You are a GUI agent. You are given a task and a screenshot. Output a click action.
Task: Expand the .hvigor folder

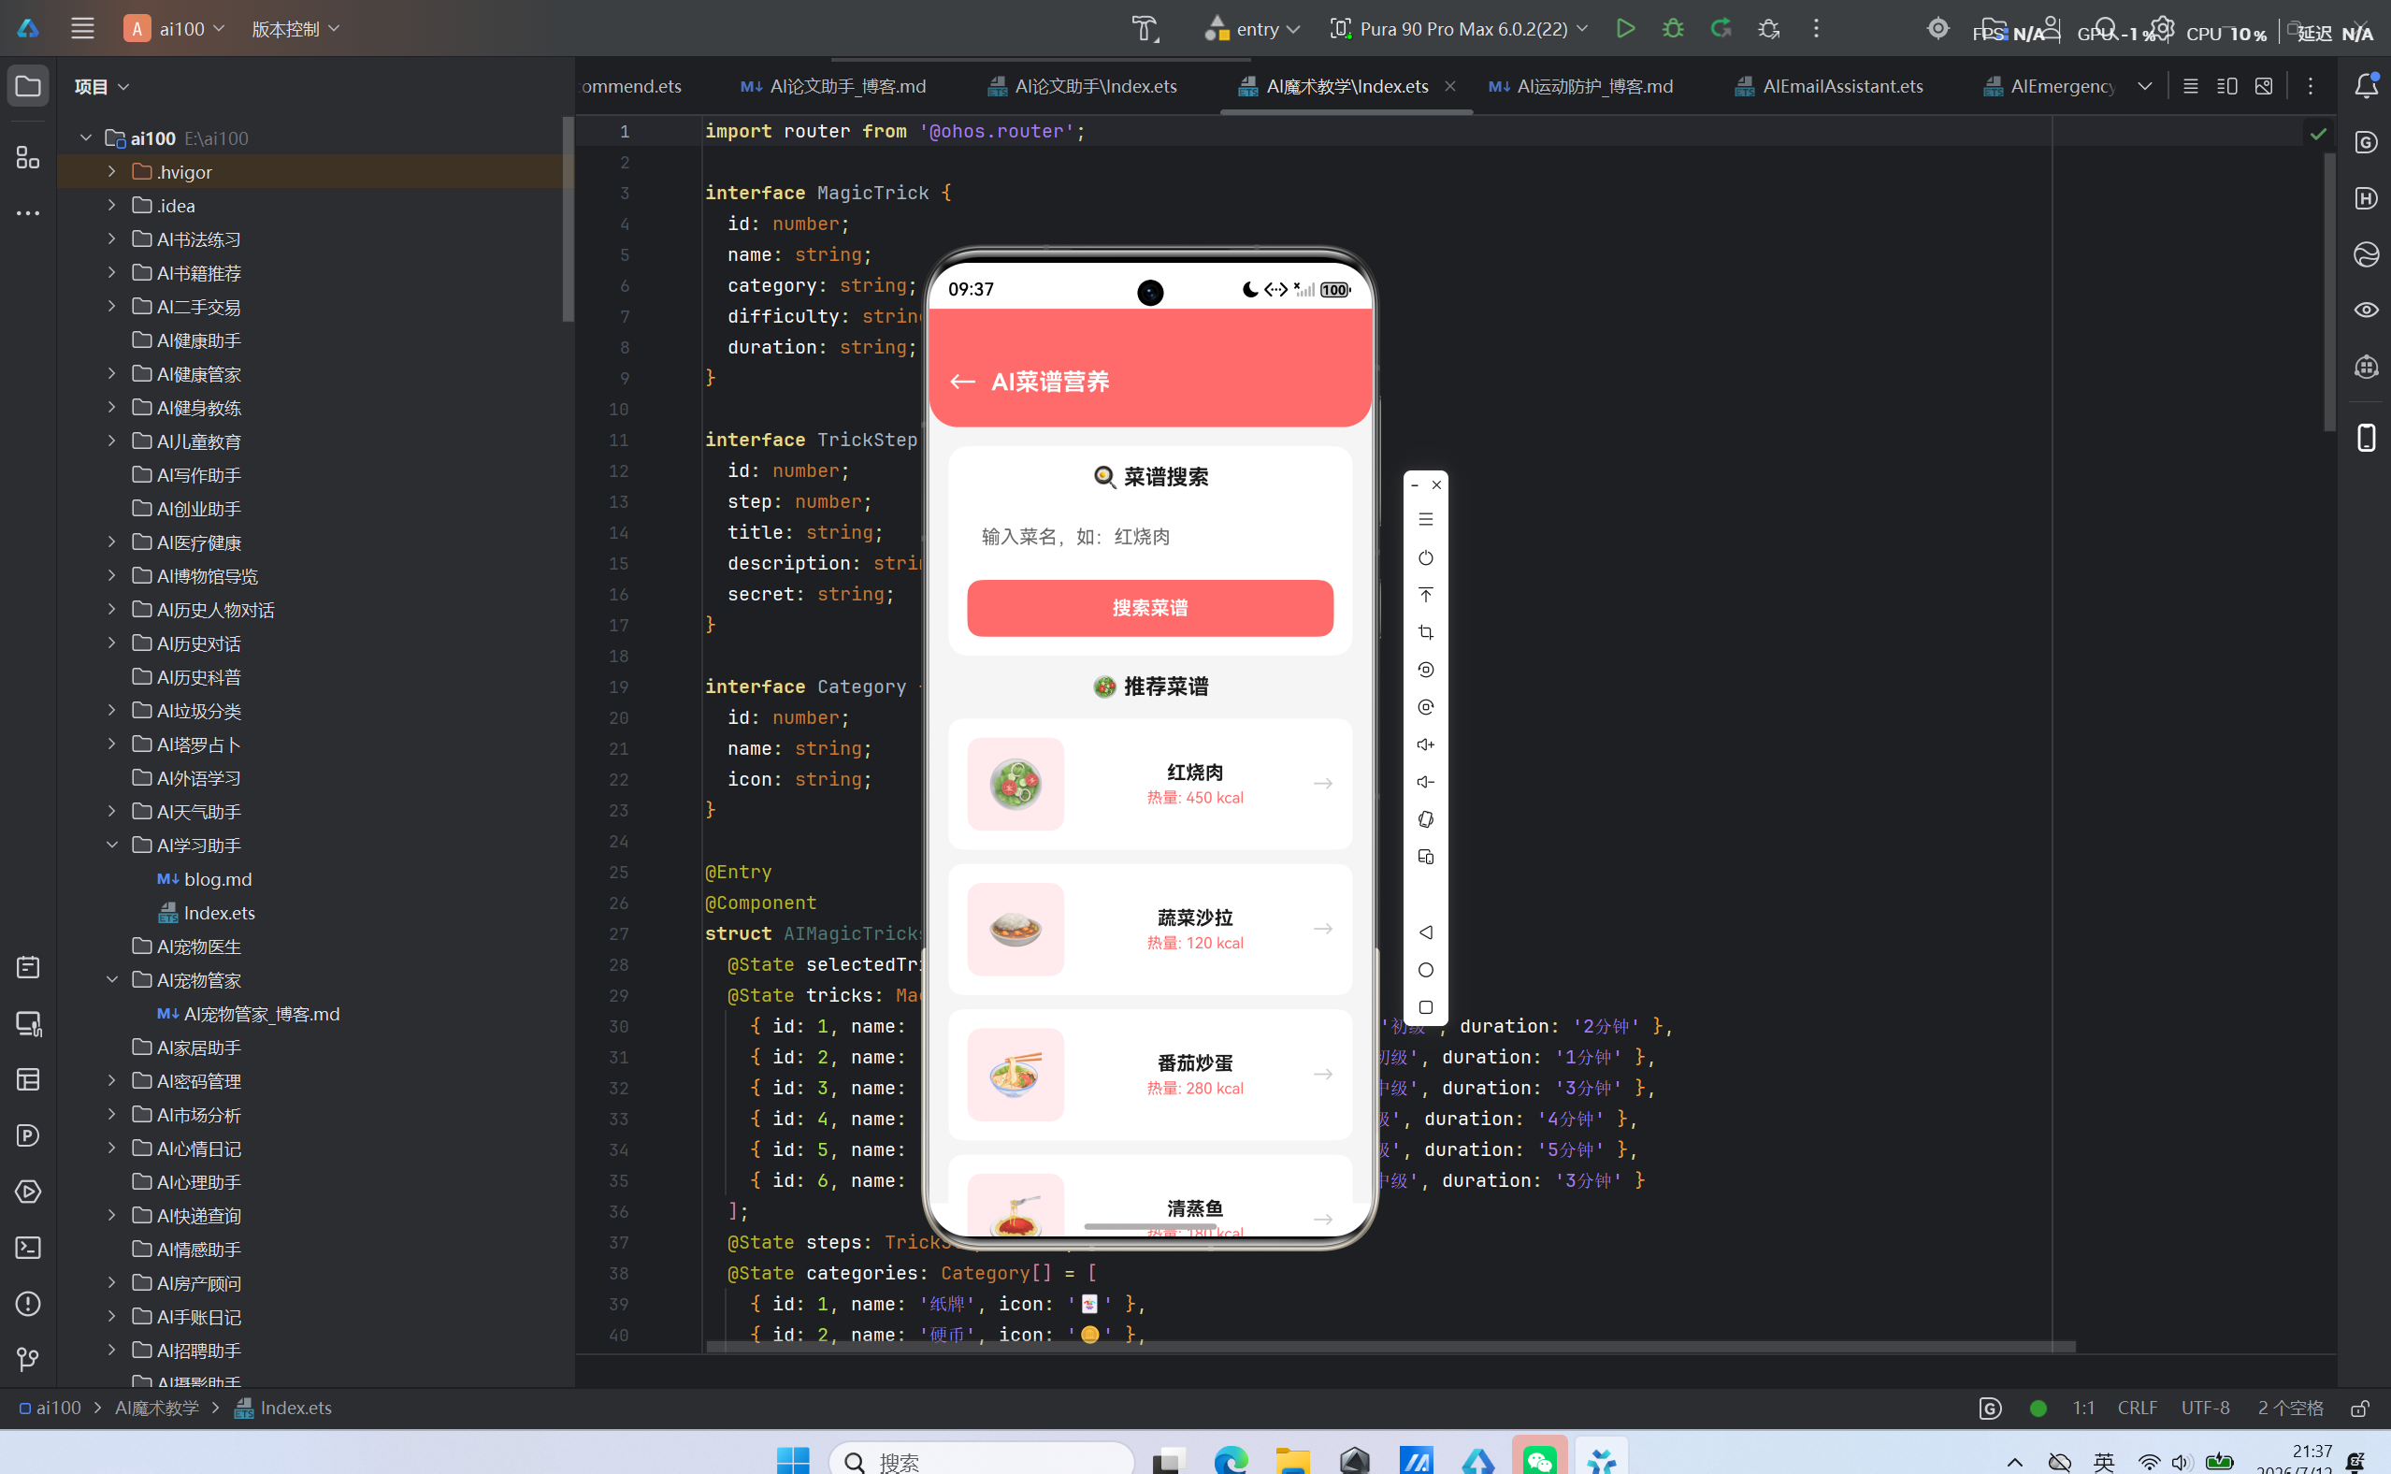point(111,171)
